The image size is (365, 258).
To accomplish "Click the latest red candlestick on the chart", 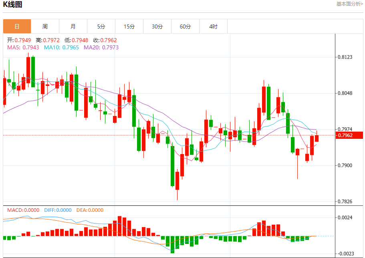I will 317,138.
